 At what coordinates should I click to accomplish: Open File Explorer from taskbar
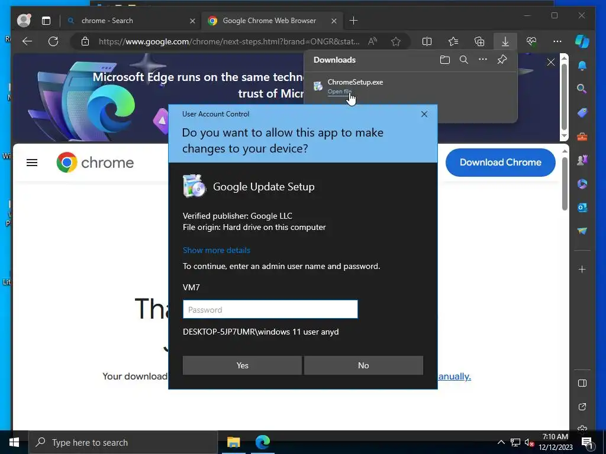coord(233,442)
